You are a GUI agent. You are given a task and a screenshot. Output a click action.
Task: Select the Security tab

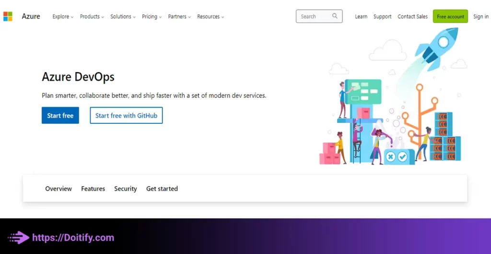click(126, 189)
